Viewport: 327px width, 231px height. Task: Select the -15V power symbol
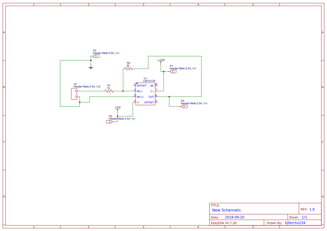pos(117,109)
